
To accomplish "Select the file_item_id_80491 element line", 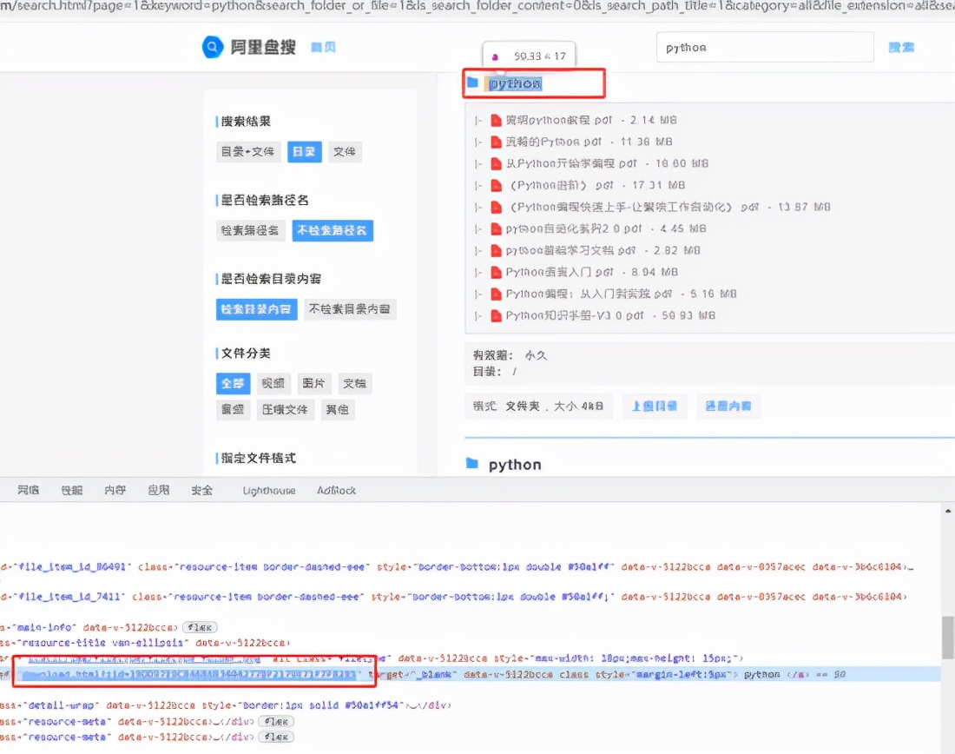I will pos(457,567).
